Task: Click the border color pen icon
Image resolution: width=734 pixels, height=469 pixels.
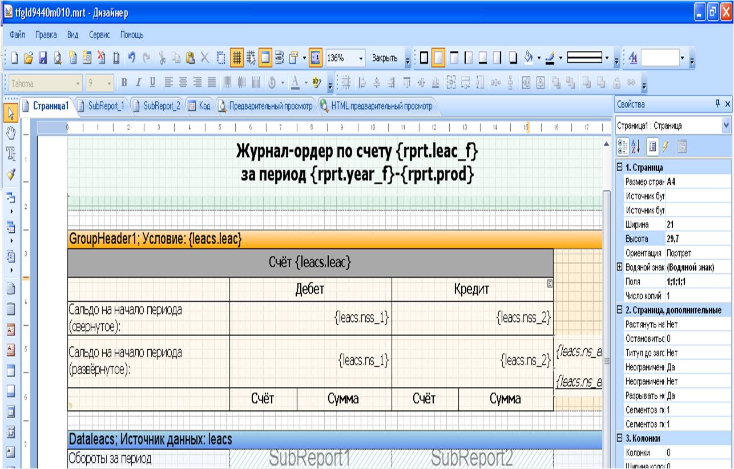Action: pyautogui.click(x=551, y=59)
